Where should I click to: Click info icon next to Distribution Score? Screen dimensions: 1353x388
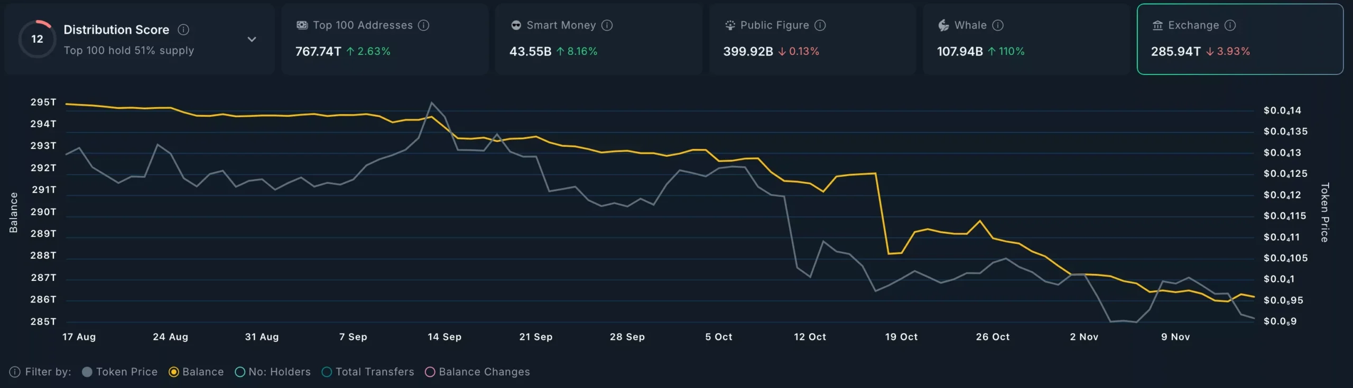pyautogui.click(x=183, y=30)
